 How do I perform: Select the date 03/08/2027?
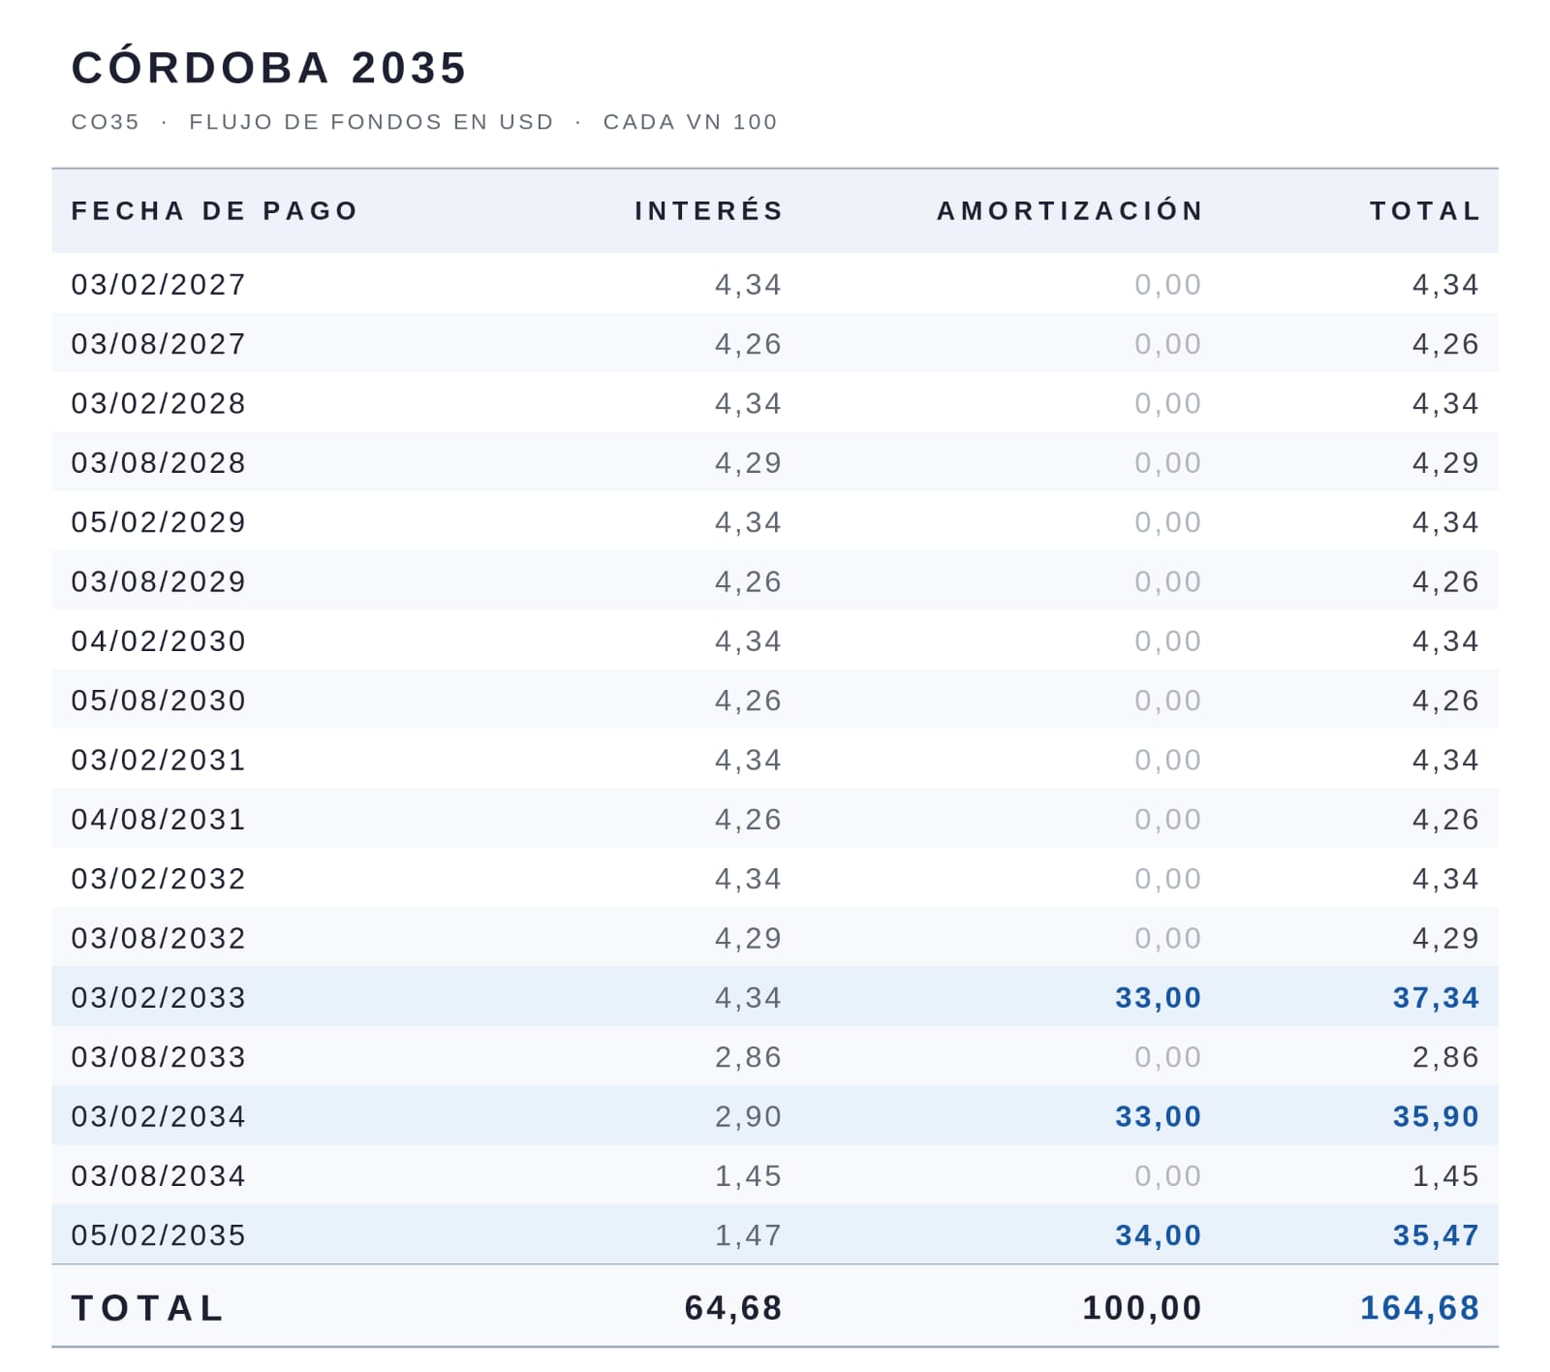pyautogui.click(x=159, y=344)
